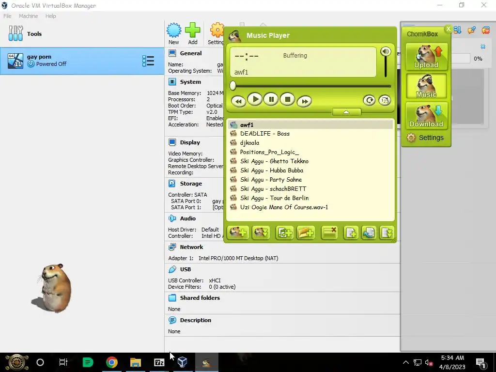Click the remove-all windows icon top right

pyautogui.click(x=485, y=30)
